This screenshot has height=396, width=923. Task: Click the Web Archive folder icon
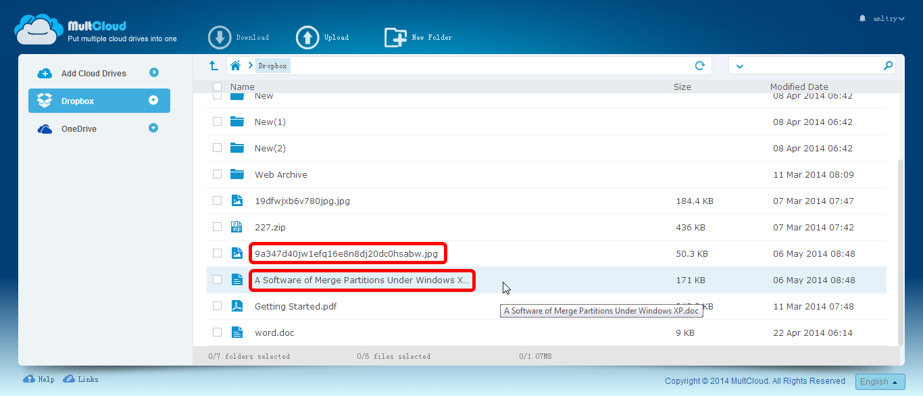pos(236,174)
